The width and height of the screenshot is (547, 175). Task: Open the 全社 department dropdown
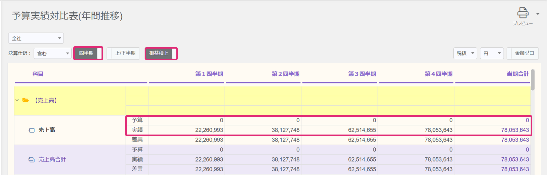pyautogui.click(x=36, y=38)
